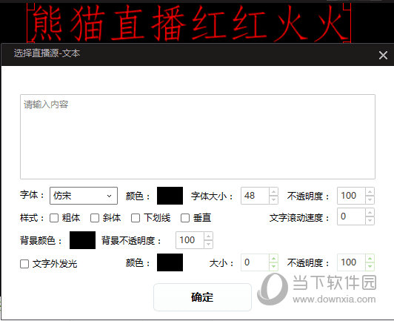This screenshot has width=394, height=321.
Task: Click the 背景不透明度 field
Action: (x=190, y=240)
